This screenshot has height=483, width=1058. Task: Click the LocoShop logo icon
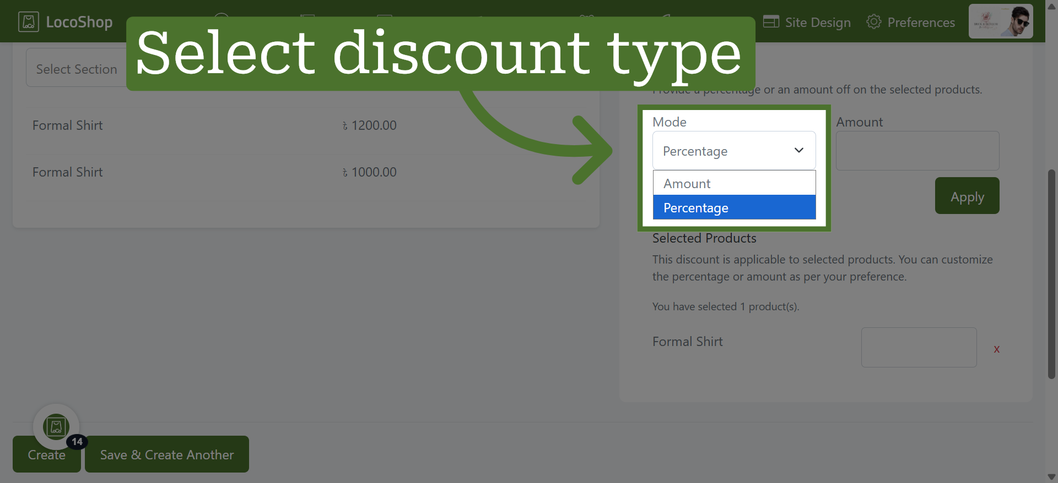coord(29,22)
